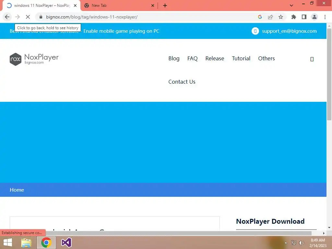332x249 pixels.
Task: Select the windows 11 NoxPlayer tab
Action: pyautogui.click(x=42, y=6)
